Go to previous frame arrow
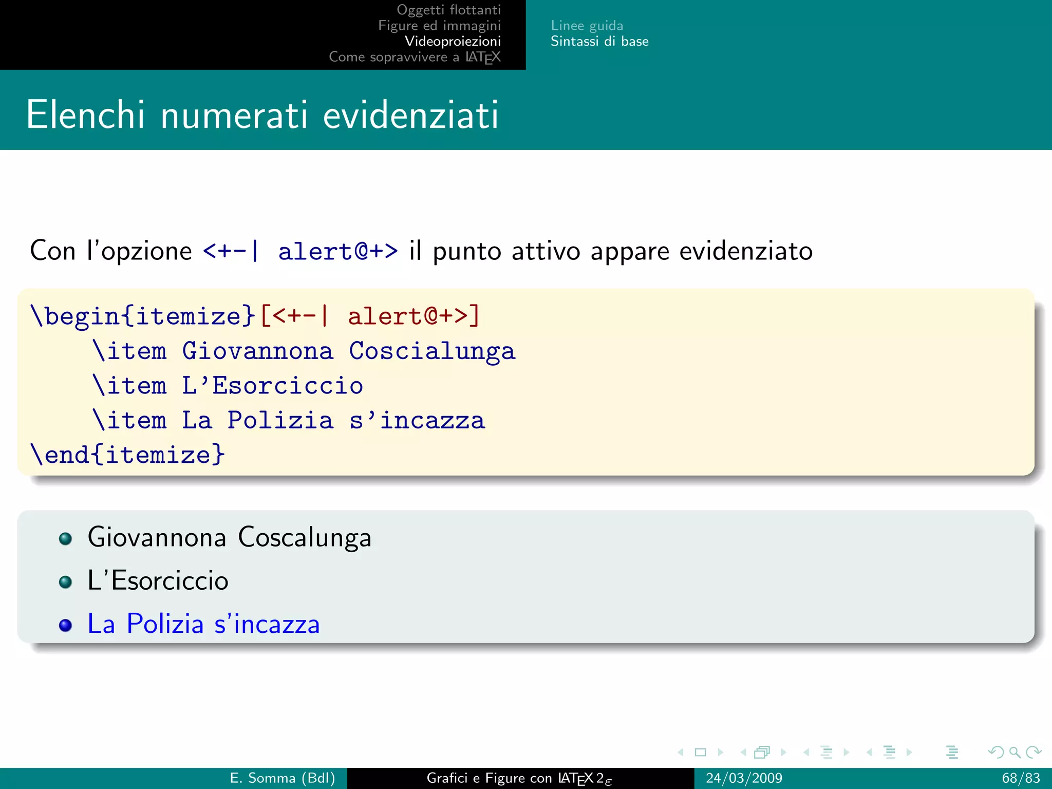Screen dimensions: 1052x789 743,753
